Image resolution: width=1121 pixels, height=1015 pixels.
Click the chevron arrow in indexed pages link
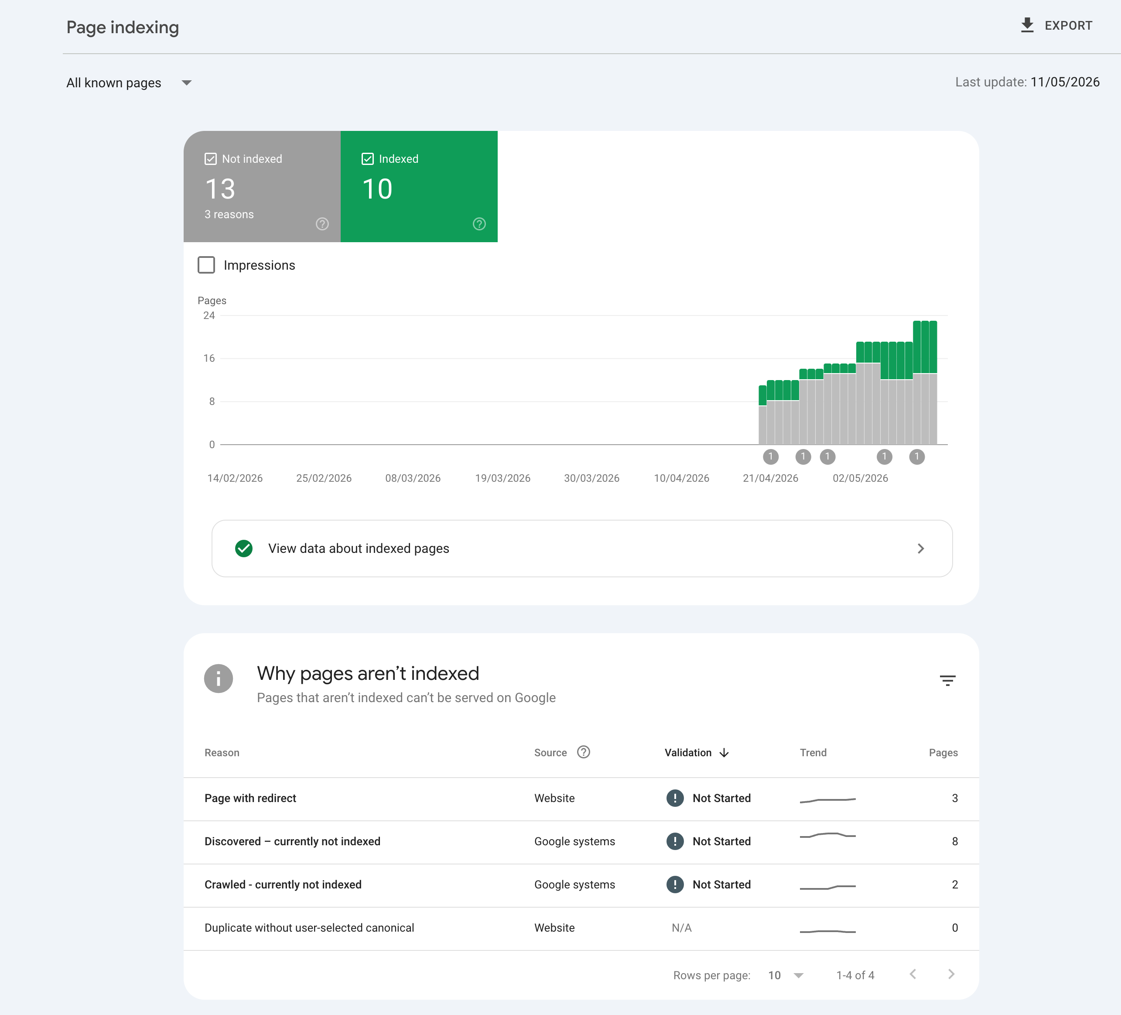point(921,549)
